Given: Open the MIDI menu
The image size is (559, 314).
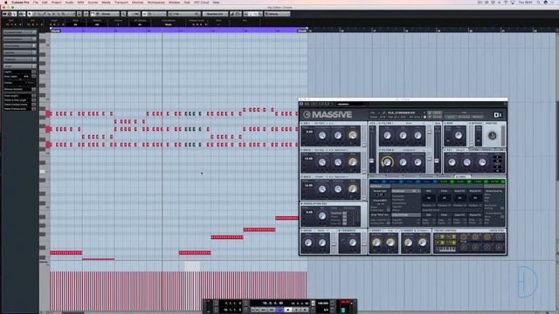Looking at the screenshot, I should tap(81, 2).
